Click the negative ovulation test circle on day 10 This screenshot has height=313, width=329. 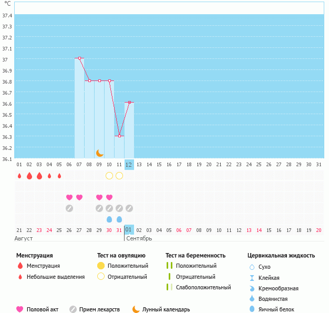pyautogui.click(x=109, y=176)
